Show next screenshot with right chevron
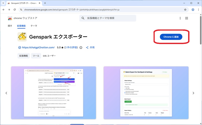This screenshot has height=125, width=202. tap(193, 93)
